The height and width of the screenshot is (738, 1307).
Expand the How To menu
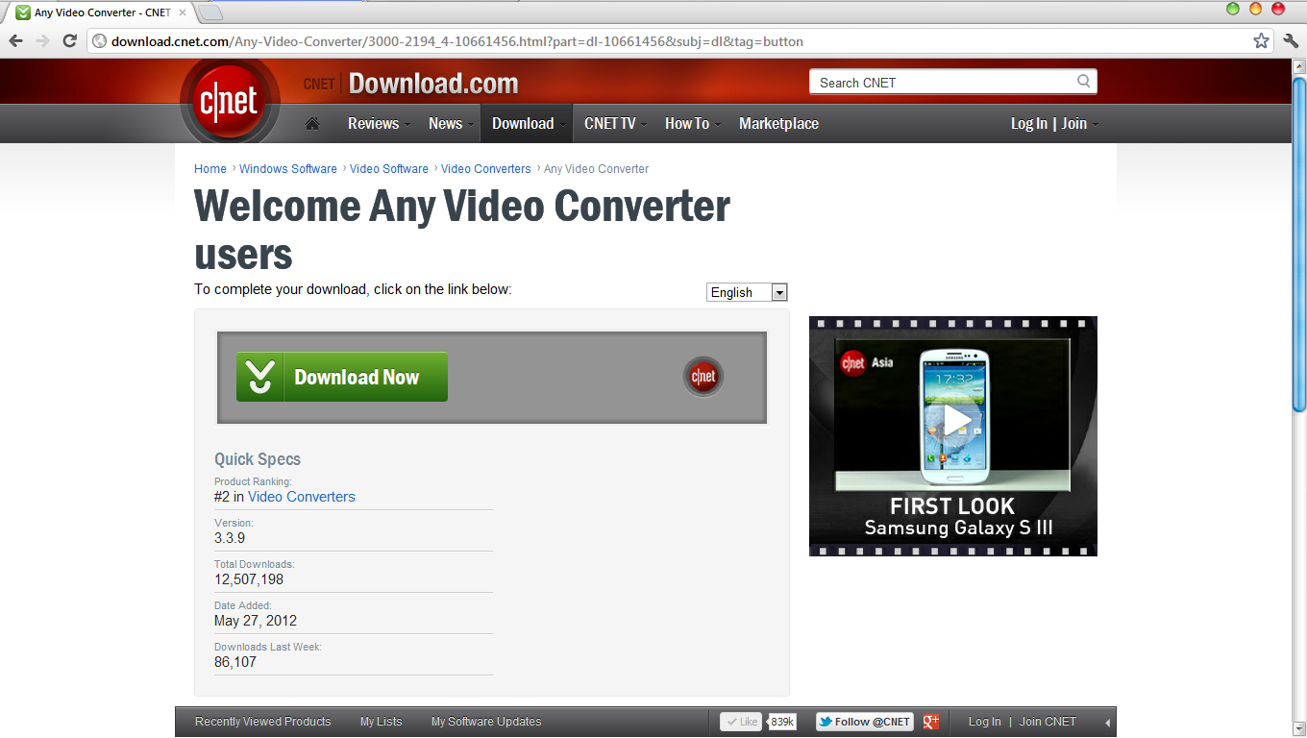point(693,123)
